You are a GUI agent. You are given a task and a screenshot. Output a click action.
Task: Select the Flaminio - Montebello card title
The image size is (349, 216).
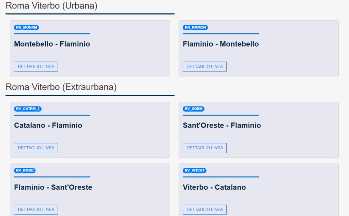pos(221,44)
